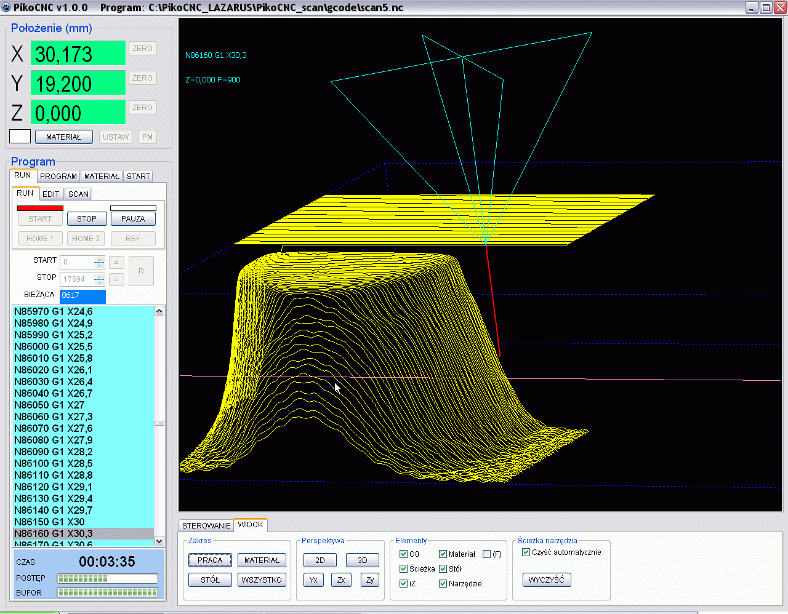Focus the STOP line number field
The image size is (788, 614).
click(77, 279)
